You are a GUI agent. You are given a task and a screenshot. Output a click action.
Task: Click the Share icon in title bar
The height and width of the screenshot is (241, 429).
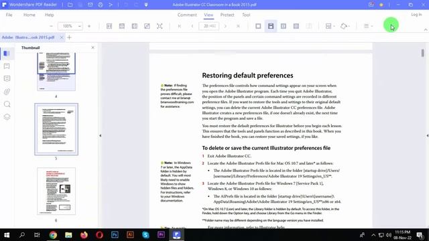pos(111,5)
